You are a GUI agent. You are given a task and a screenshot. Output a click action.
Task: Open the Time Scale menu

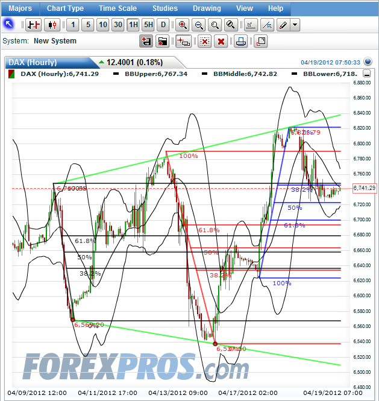coord(118,8)
